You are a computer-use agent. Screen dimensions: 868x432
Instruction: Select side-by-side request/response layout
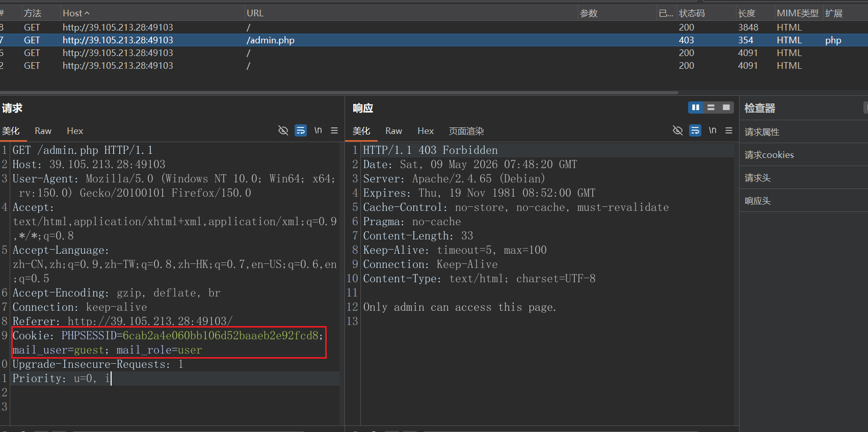[x=696, y=107]
